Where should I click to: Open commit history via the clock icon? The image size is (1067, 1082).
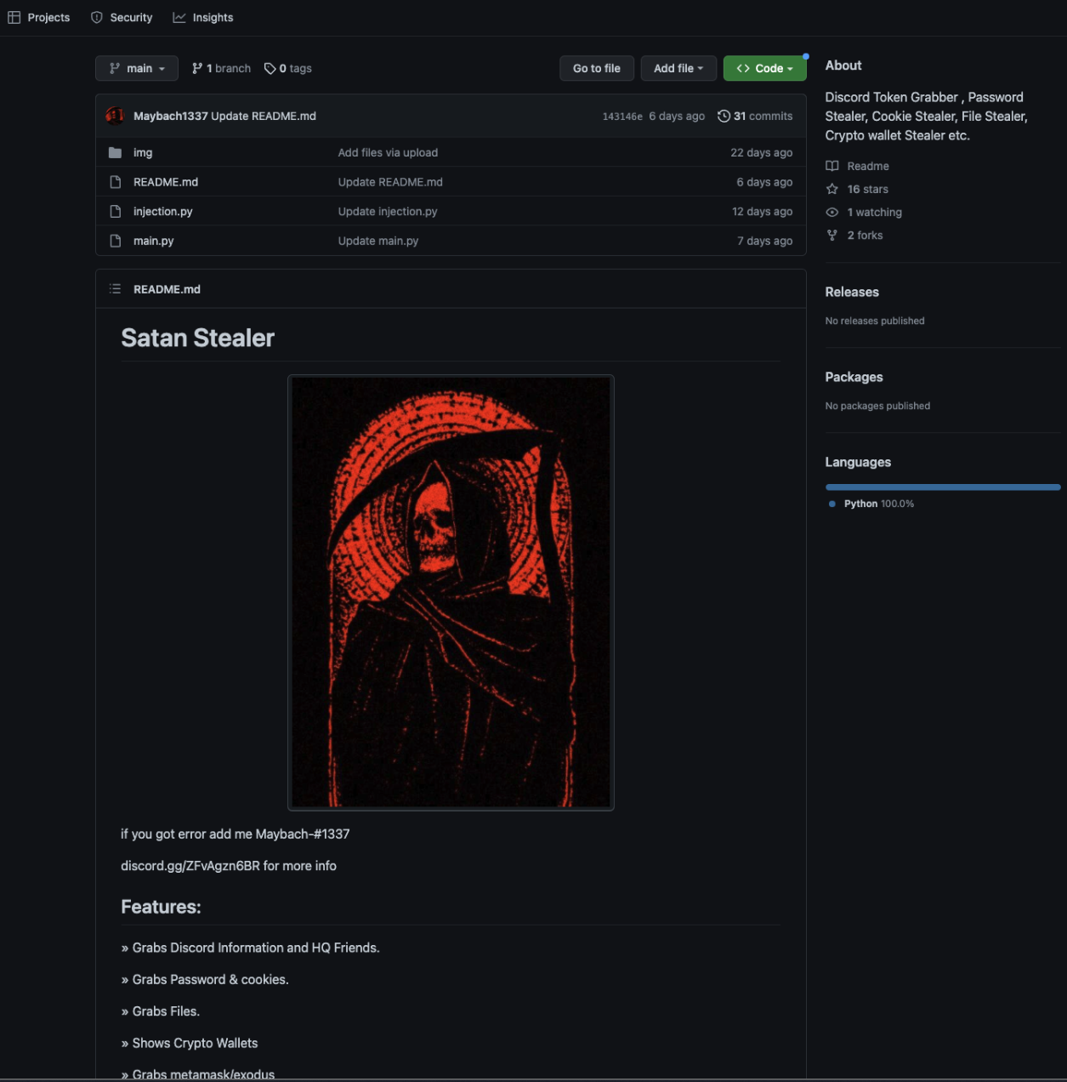click(x=724, y=116)
